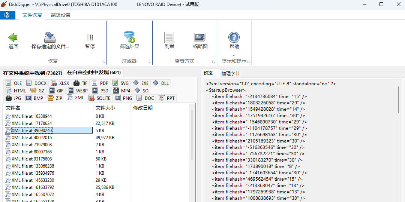Viewport: 405px width, 202px height.
Task: Click Save selected files icon
Action: [50, 38]
